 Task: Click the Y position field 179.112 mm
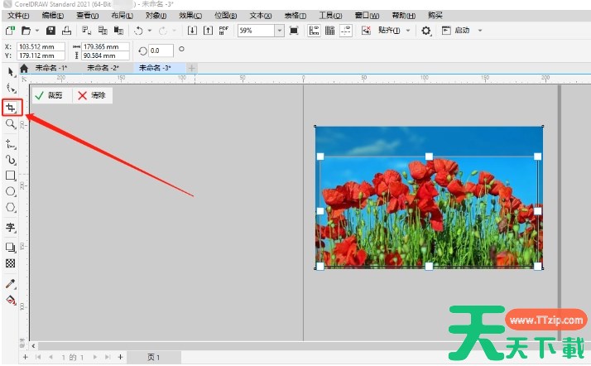pos(41,55)
